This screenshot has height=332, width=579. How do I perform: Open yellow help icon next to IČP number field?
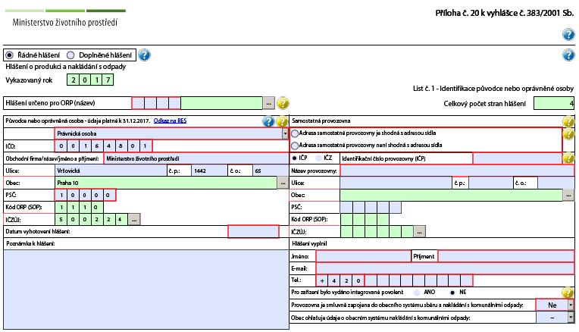(568, 158)
